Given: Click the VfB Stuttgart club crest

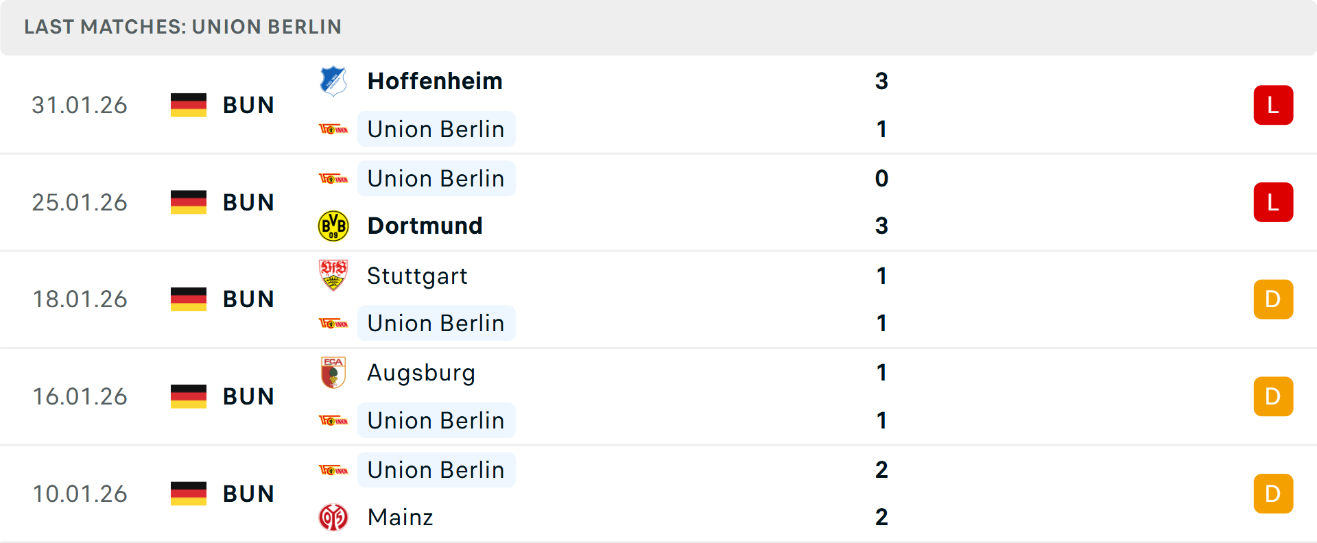Looking at the screenshot, I should pyautogui.click(x=333, y=276).
